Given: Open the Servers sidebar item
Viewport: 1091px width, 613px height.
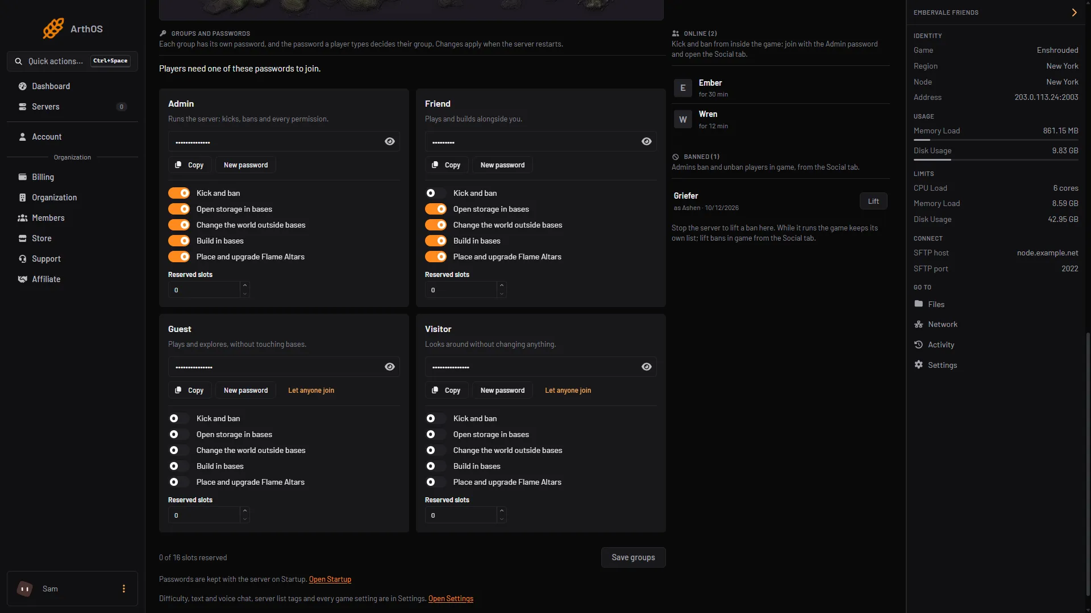Looking at the screenshot, I should pyautogui.click(x=72, y=107).
